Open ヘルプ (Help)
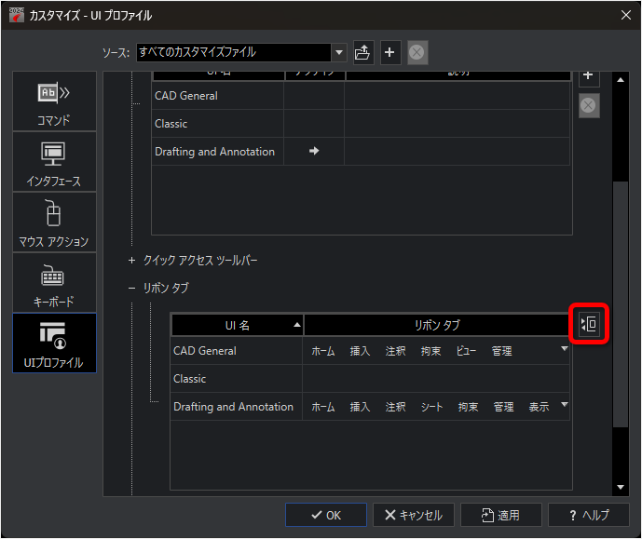 [x=589, y=515]
